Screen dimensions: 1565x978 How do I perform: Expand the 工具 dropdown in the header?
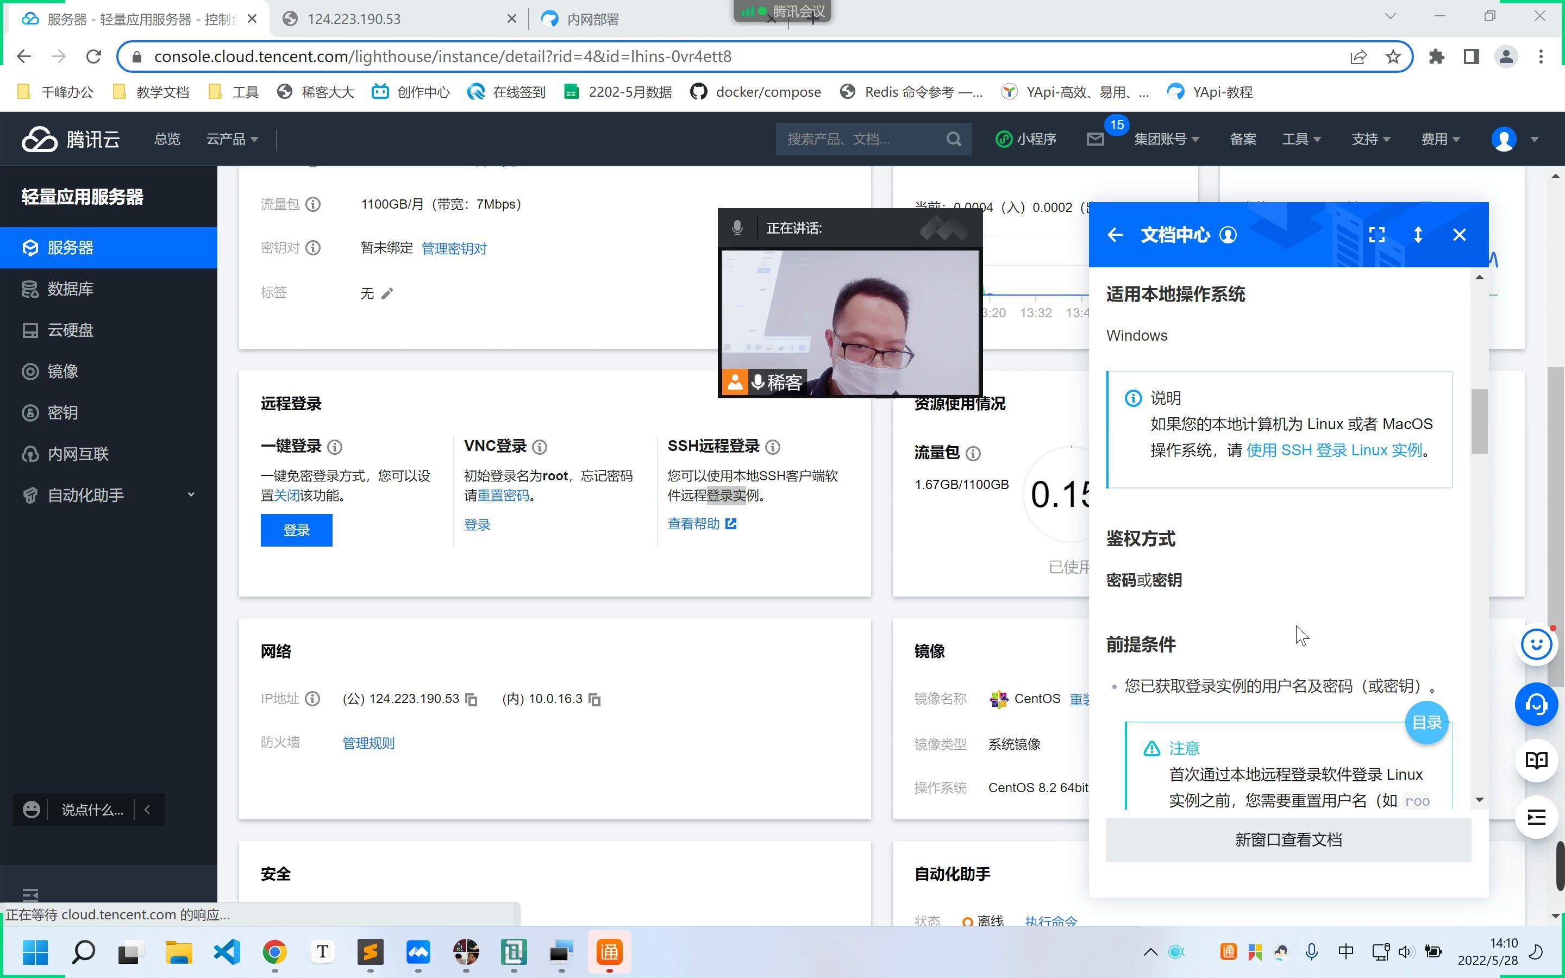[x=1302, y=139]
